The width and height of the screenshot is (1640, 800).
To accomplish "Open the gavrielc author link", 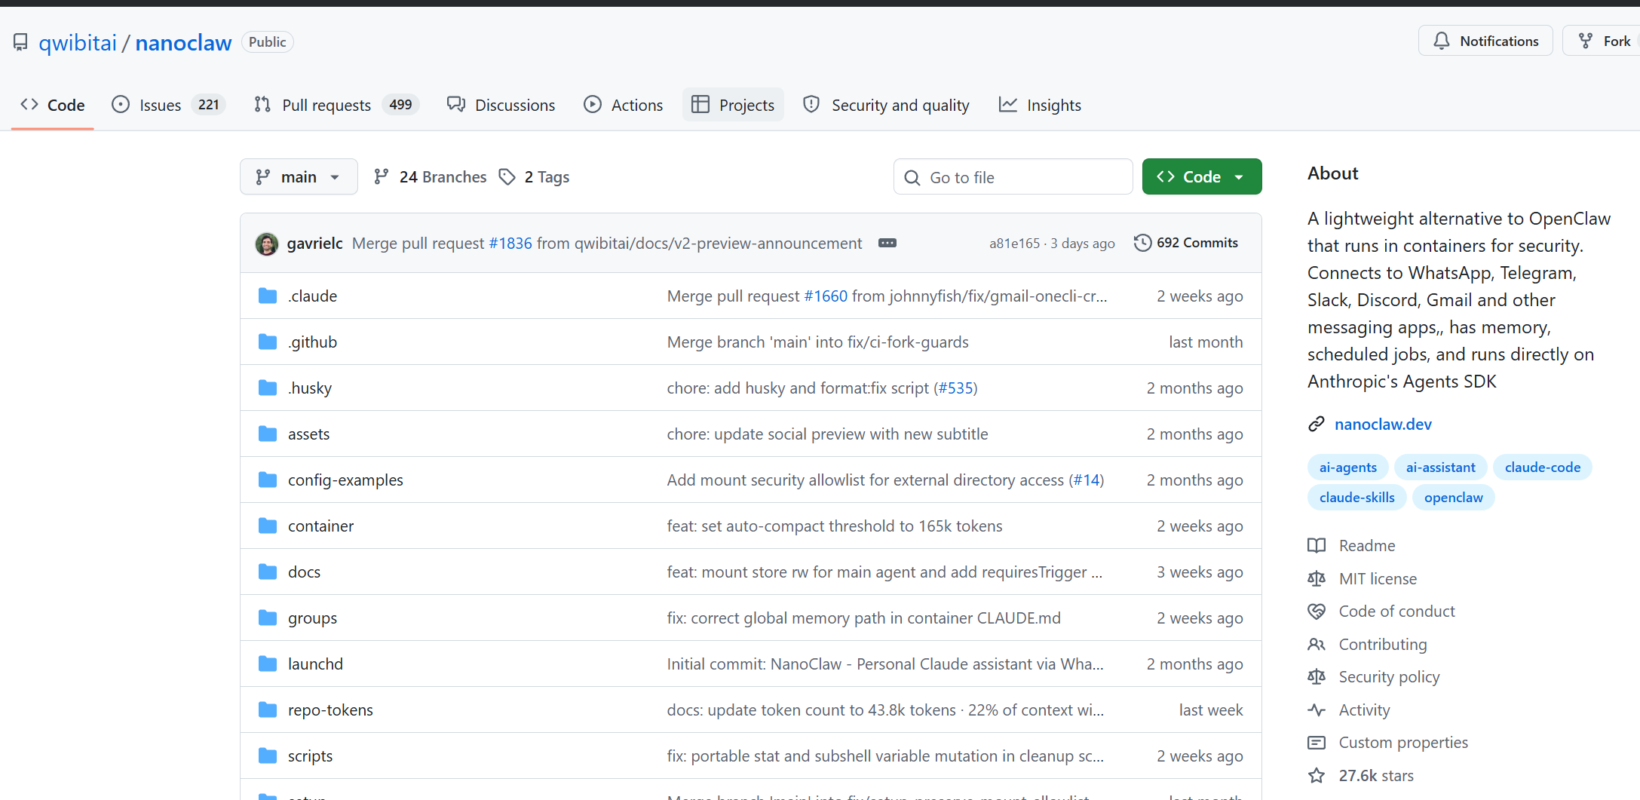I will pos(315,244).
